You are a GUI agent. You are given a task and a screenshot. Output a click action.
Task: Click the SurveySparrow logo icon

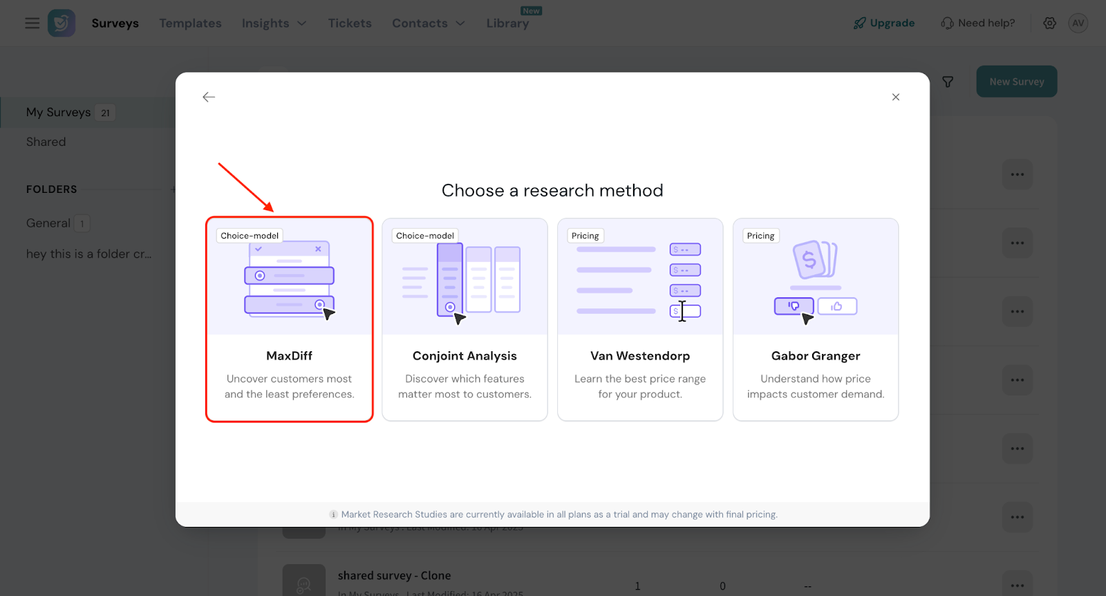pyautogui.click(x=62, y=24)
